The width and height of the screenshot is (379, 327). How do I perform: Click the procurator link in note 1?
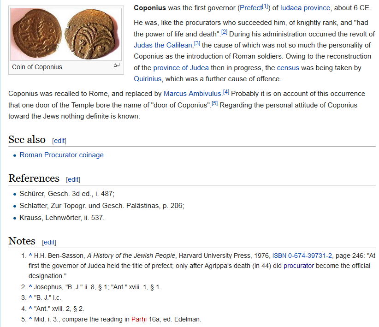click(298, 266)
